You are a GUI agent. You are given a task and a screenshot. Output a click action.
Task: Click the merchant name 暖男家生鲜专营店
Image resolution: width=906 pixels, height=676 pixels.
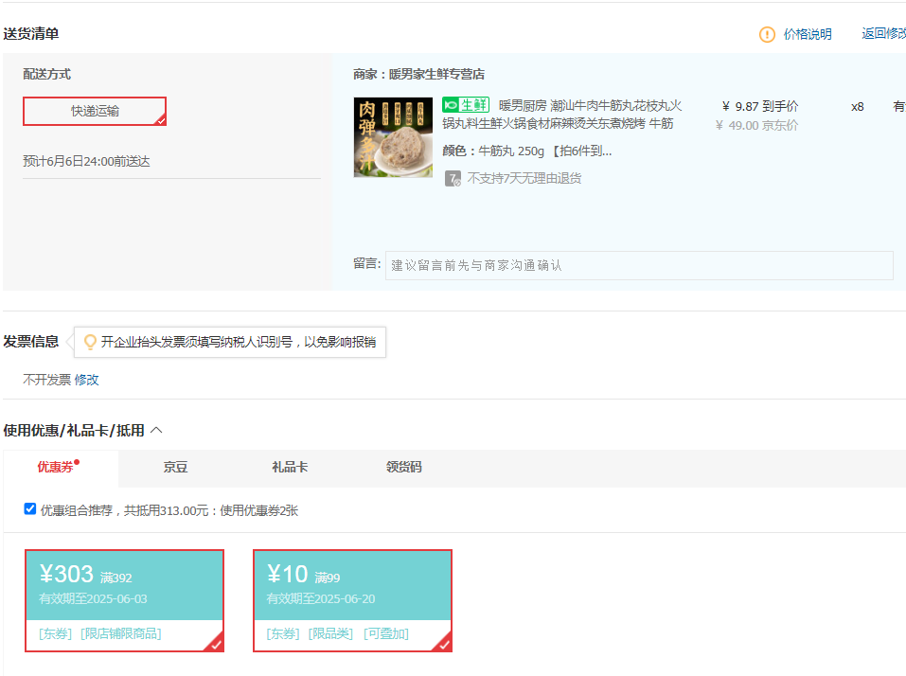(436, 74)
